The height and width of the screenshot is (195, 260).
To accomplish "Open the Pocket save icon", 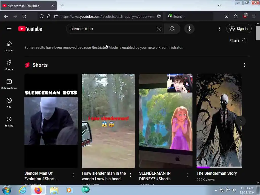I will tap(226, 17).
